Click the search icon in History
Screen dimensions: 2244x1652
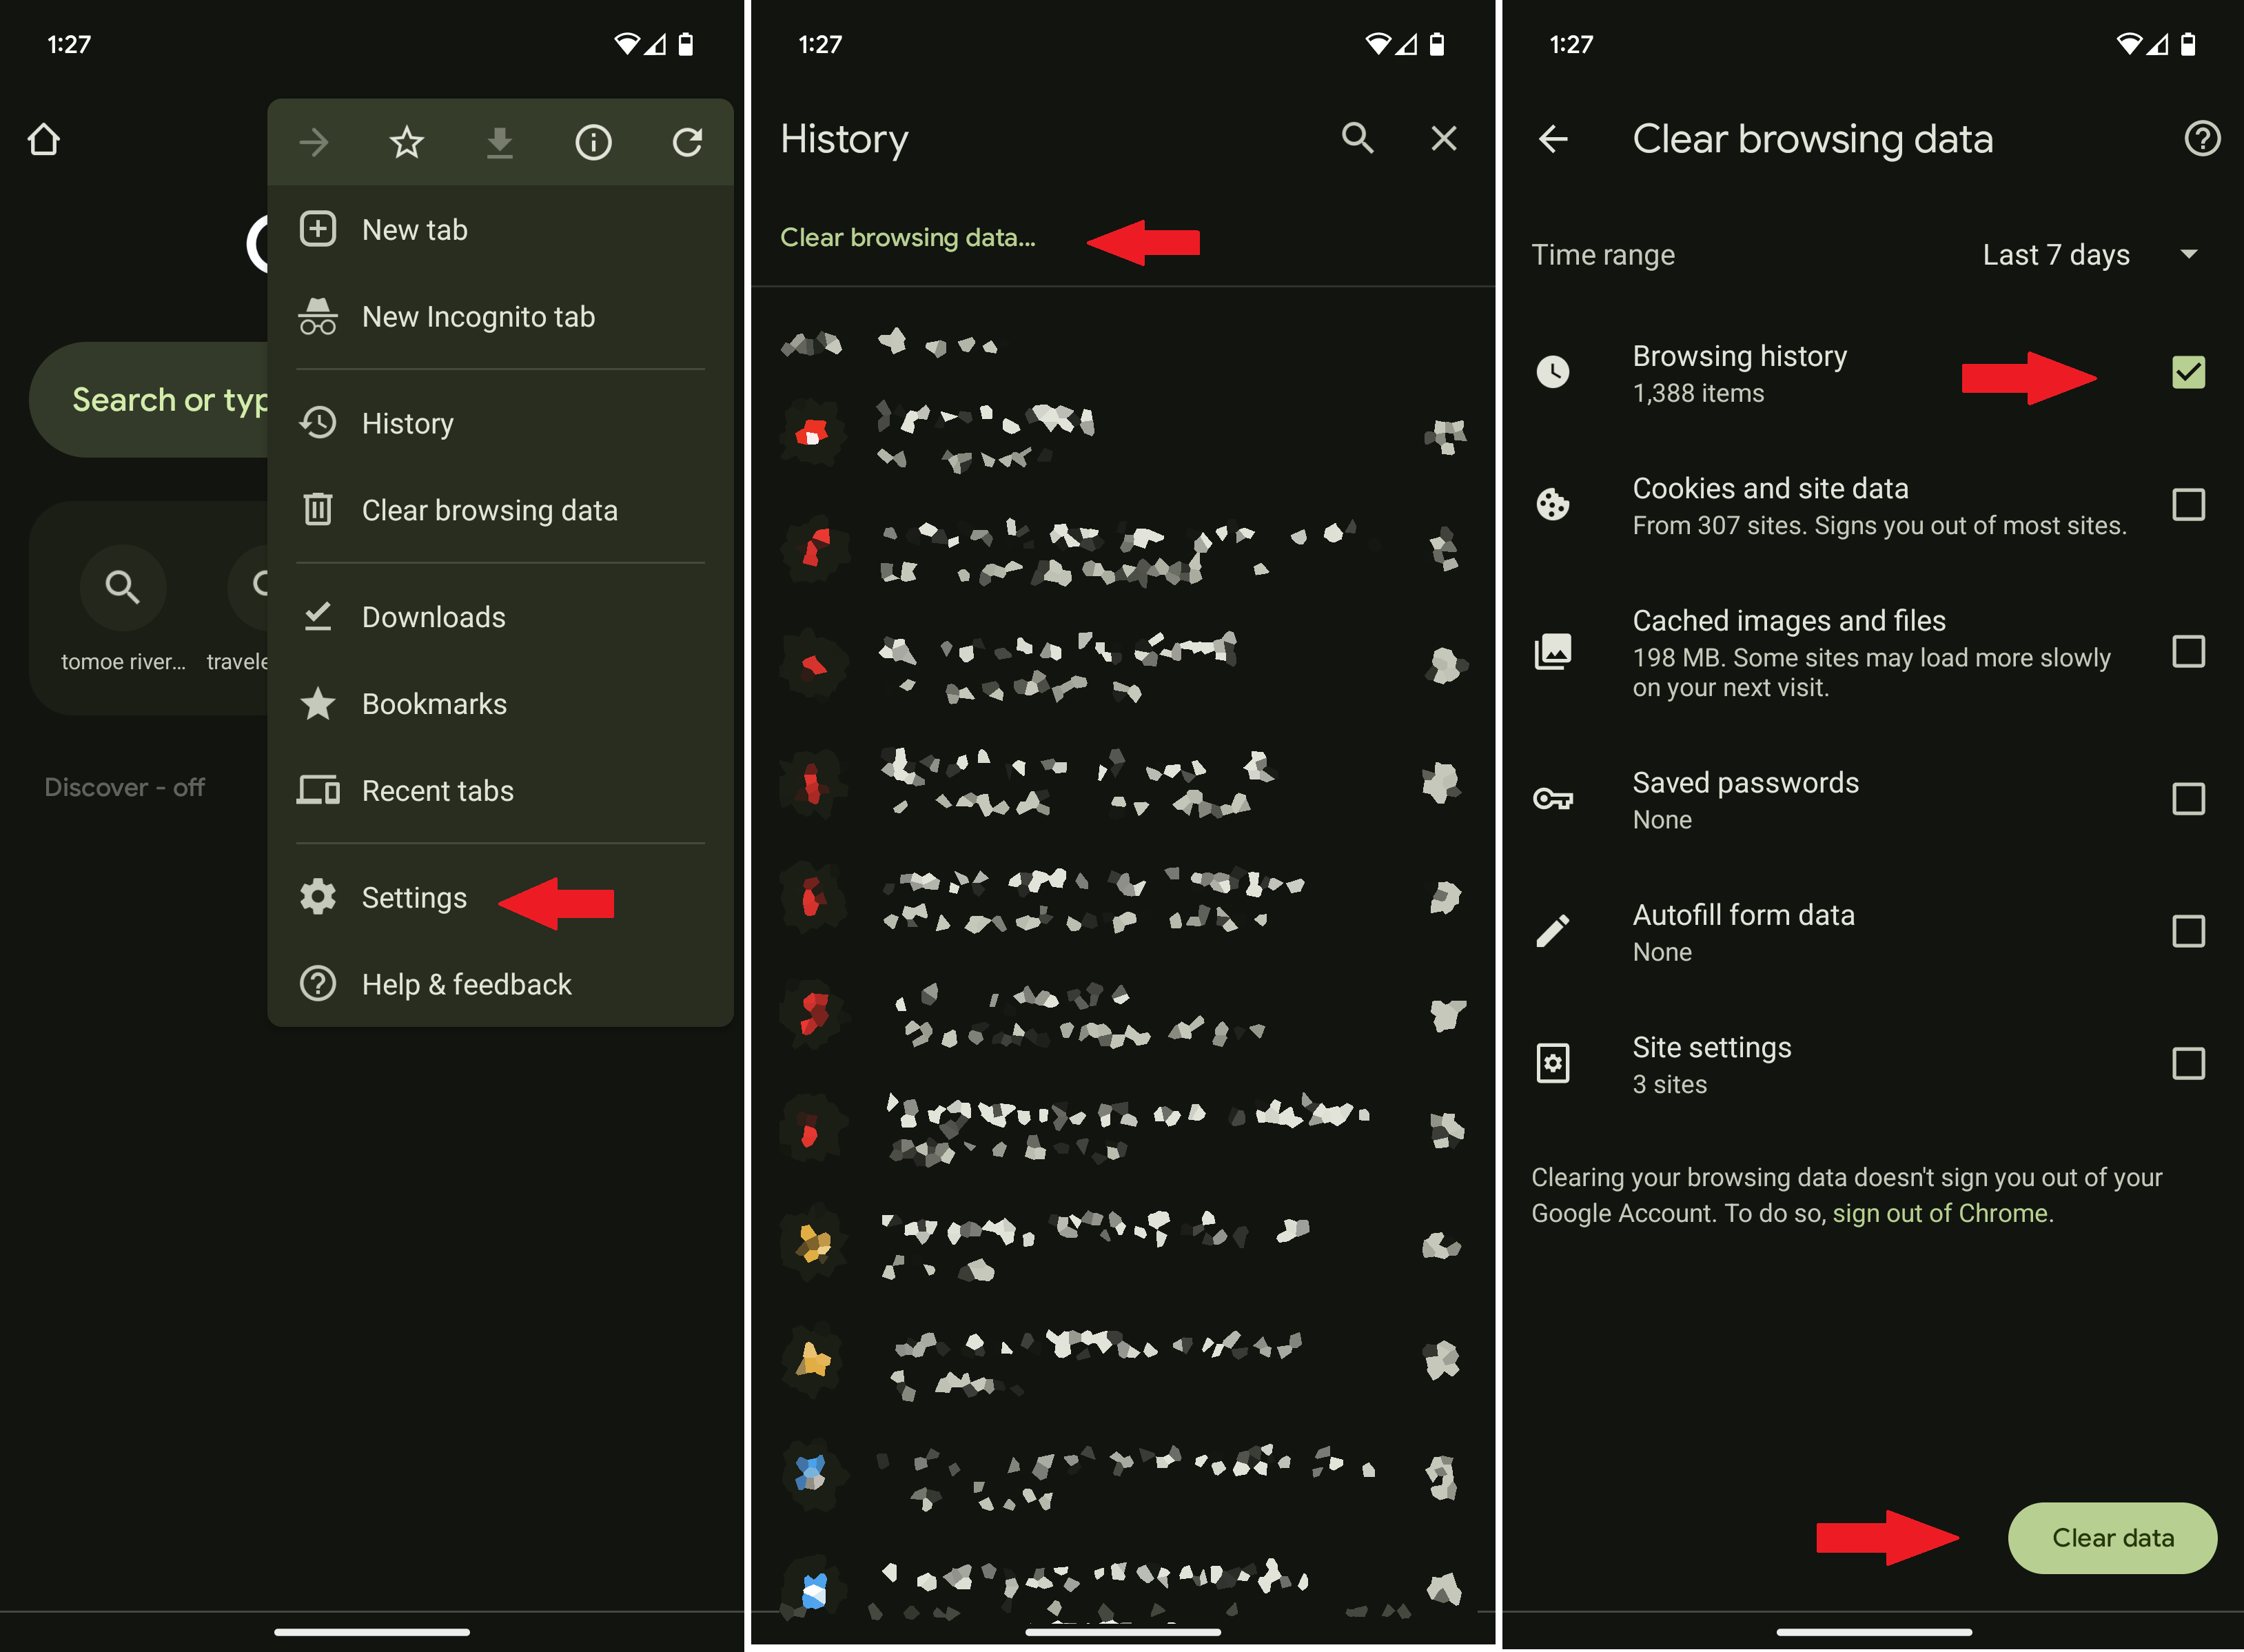(1356, 138)
